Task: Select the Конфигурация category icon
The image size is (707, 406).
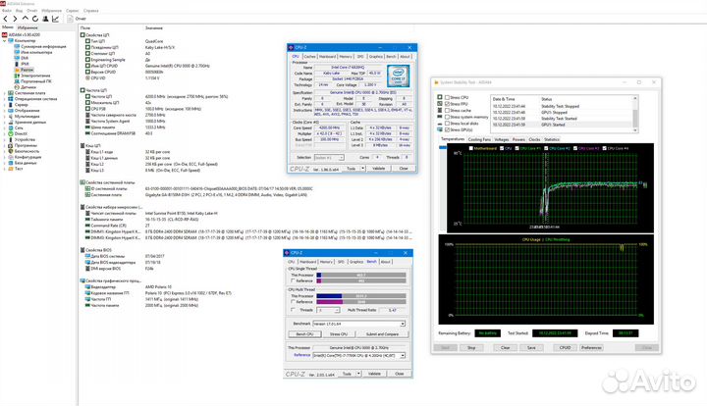Action: coord(11,157)
